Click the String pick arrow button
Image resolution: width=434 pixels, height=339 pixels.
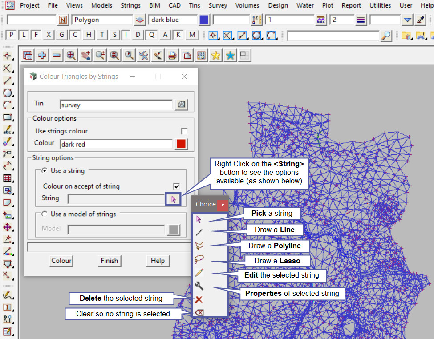pyautogui.click(x=174, y=198)
